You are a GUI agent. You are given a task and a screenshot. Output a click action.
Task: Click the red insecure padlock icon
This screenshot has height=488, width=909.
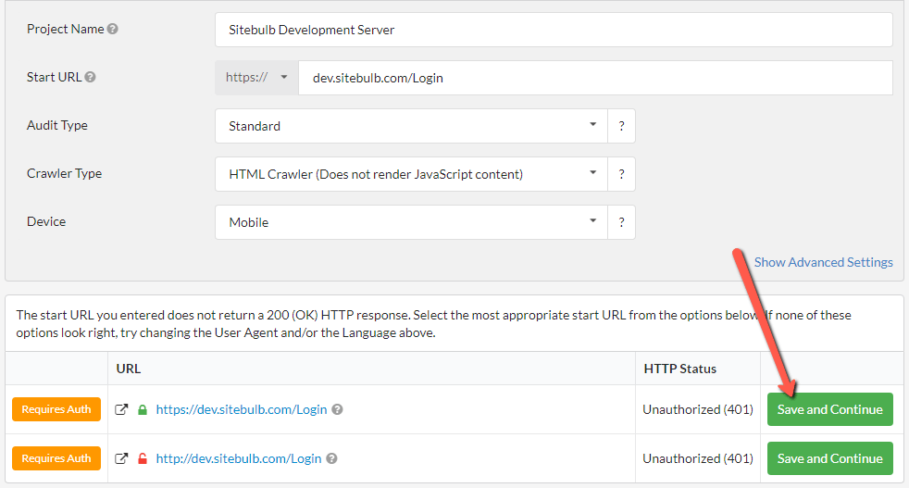point(142,458)
